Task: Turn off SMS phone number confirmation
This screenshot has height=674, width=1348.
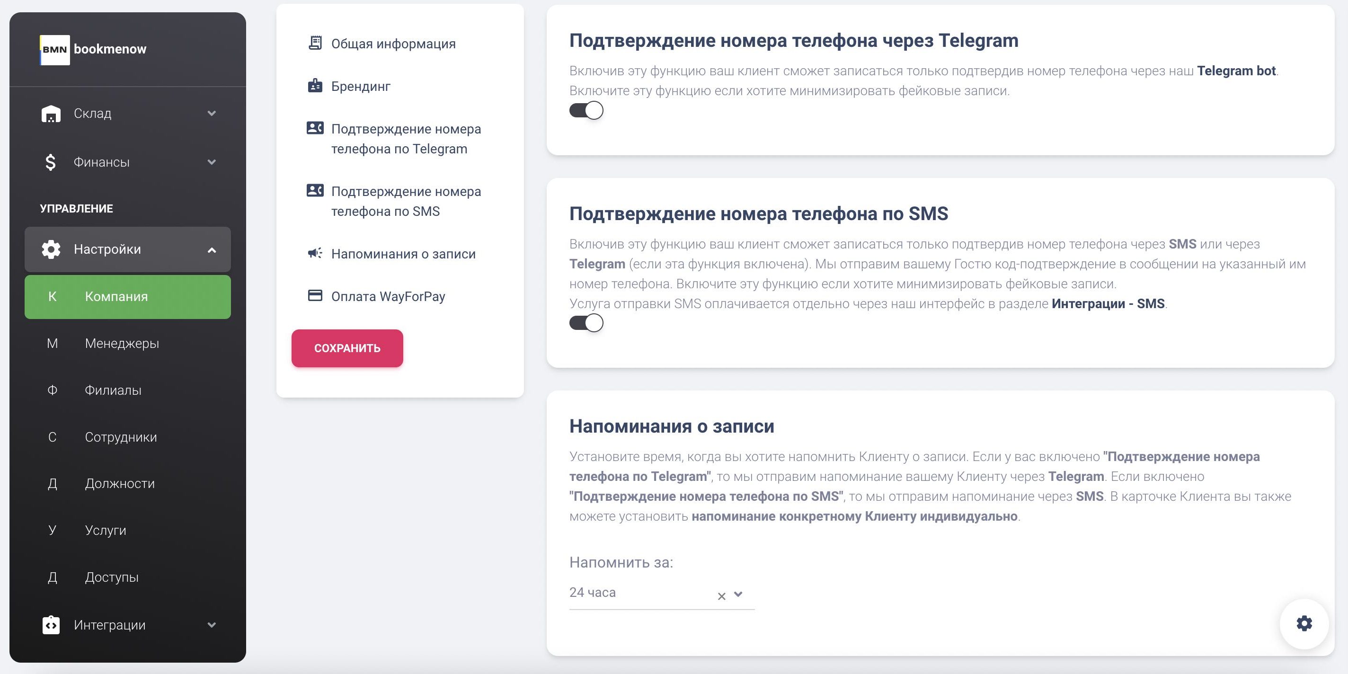Action: [585, 323]
